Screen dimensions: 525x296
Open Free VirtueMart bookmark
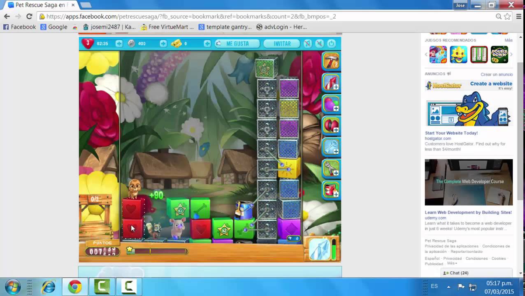tap(167, 27)
